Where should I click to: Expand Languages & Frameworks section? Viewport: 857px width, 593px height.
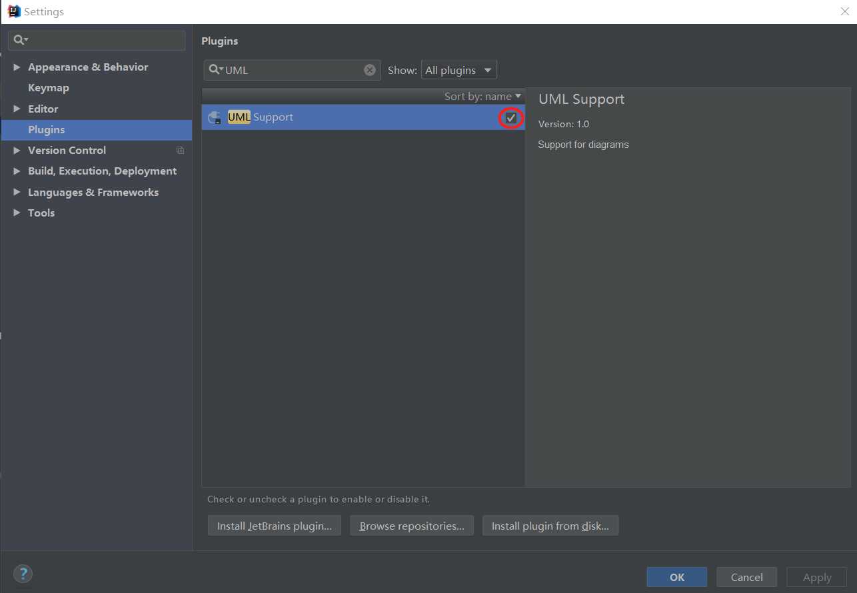click(17, 193)
